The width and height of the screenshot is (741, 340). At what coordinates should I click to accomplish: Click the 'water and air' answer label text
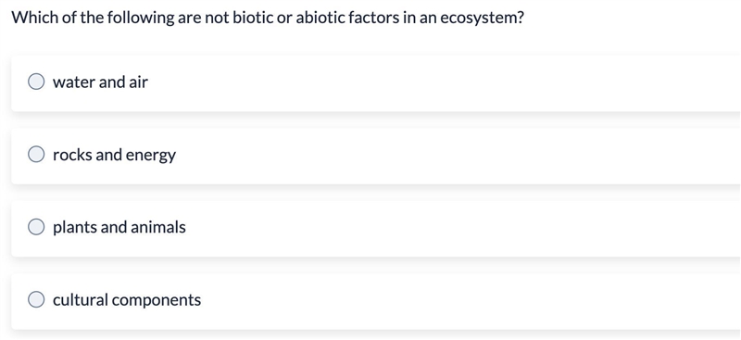click(100, 82)
